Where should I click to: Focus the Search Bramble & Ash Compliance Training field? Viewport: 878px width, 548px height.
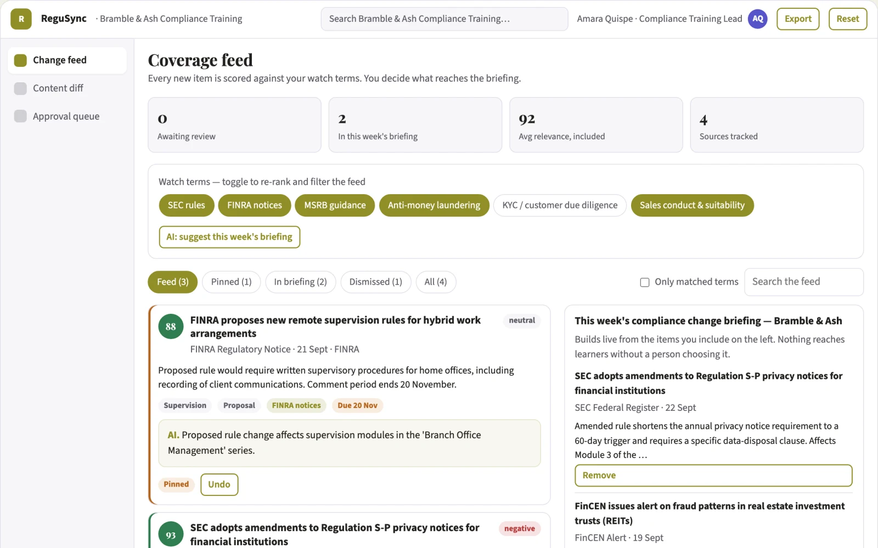444,19
